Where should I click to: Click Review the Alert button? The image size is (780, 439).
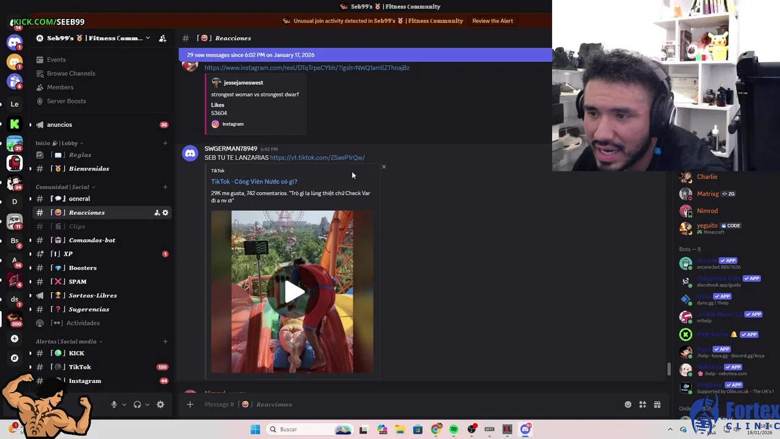coord(492,21)
